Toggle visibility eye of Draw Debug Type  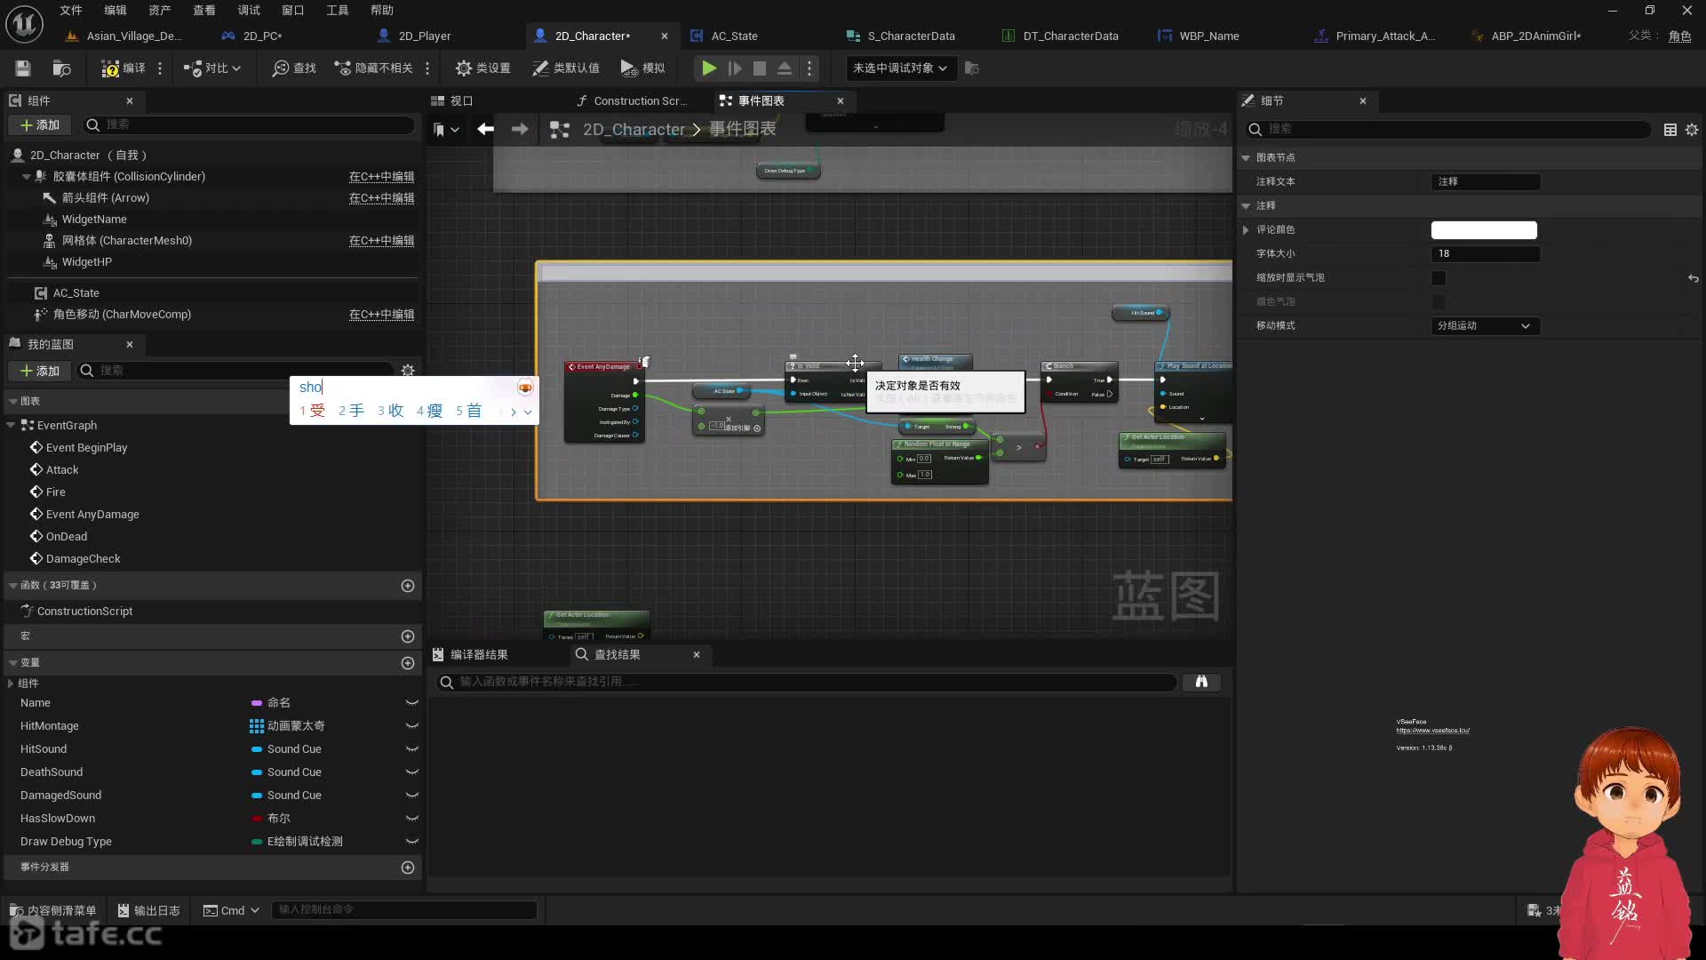[x=412, y=842]
